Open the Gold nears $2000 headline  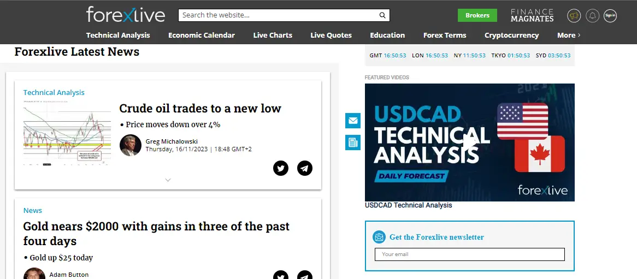pyautogui.click(x=156, y=234)
